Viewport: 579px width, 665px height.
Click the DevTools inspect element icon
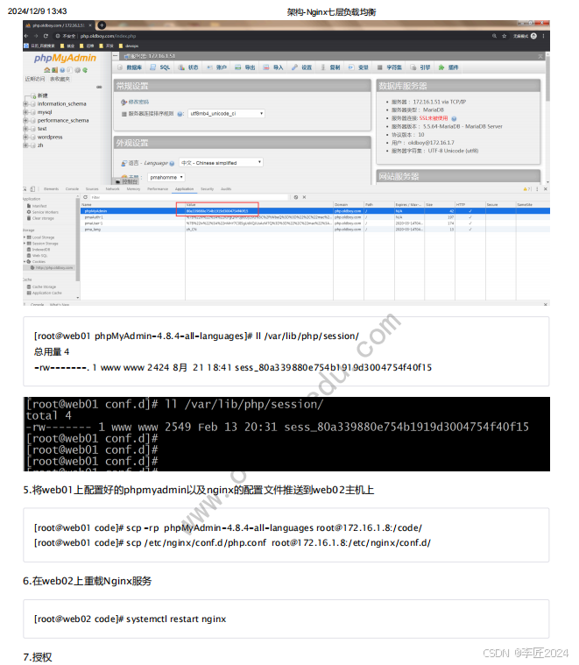(25, 189)
